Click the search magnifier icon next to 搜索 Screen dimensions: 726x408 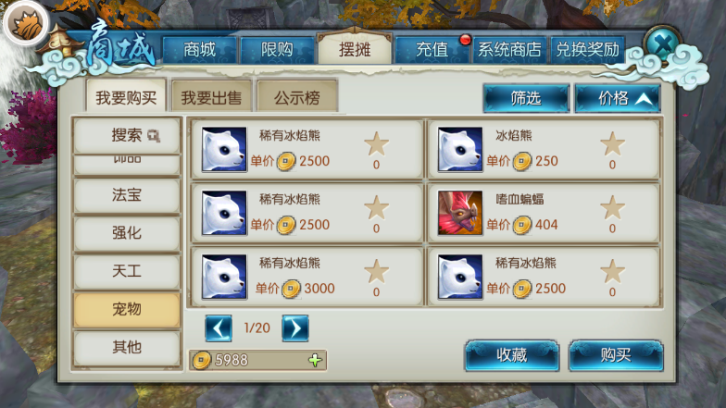154,135
